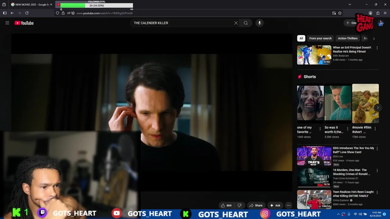Screen dimensions: 390x219
Task: Open the browser extensions puzzle icon
Action: tap(378, 13)
